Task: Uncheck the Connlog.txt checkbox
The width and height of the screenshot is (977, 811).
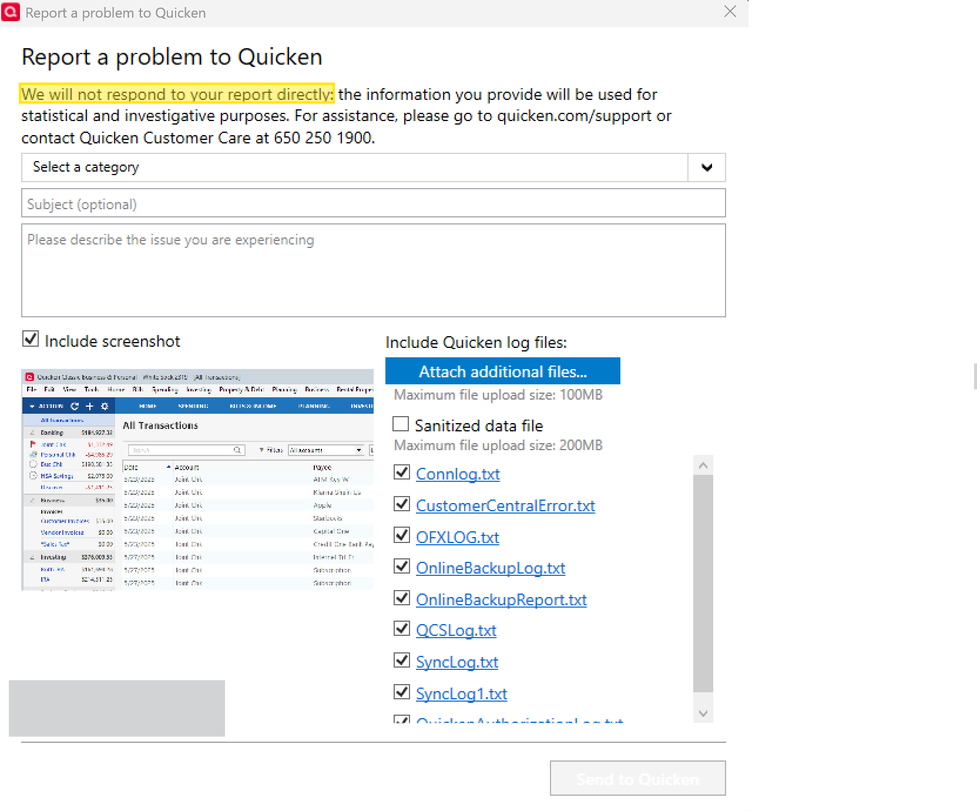Action: pos(402,472)
